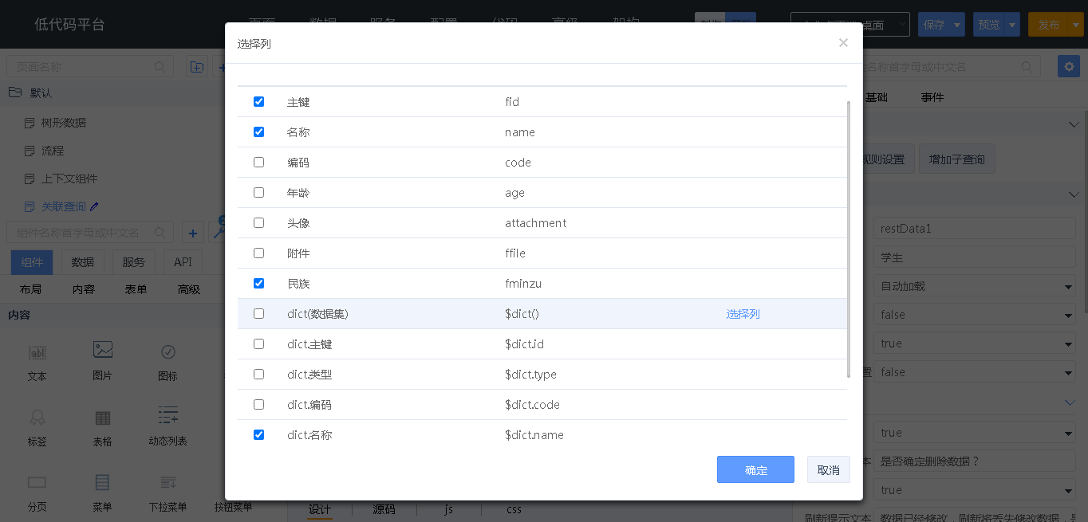Open the 自动加载 dropdown in properties
Viewport: 1088px width, 522px height.
tap(975, 286)
